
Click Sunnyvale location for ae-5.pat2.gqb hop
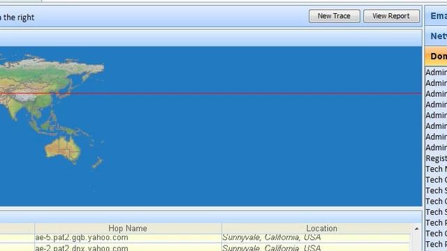click(x=272, y=237)
